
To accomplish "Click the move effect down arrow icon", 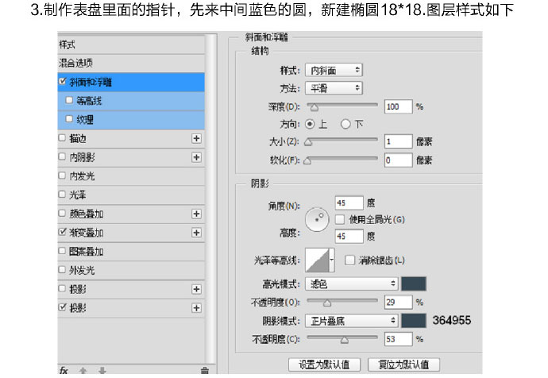I will 102,371.
